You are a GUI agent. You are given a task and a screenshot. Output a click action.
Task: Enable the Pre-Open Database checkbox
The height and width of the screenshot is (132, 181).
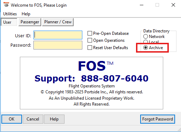tap(90, 33)
